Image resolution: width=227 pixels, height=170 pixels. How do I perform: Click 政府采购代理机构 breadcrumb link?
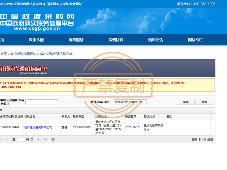(23, 54)
